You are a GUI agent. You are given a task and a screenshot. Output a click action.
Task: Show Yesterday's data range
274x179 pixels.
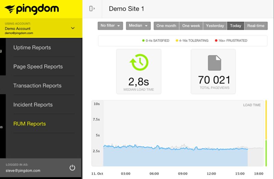(215, 26)
